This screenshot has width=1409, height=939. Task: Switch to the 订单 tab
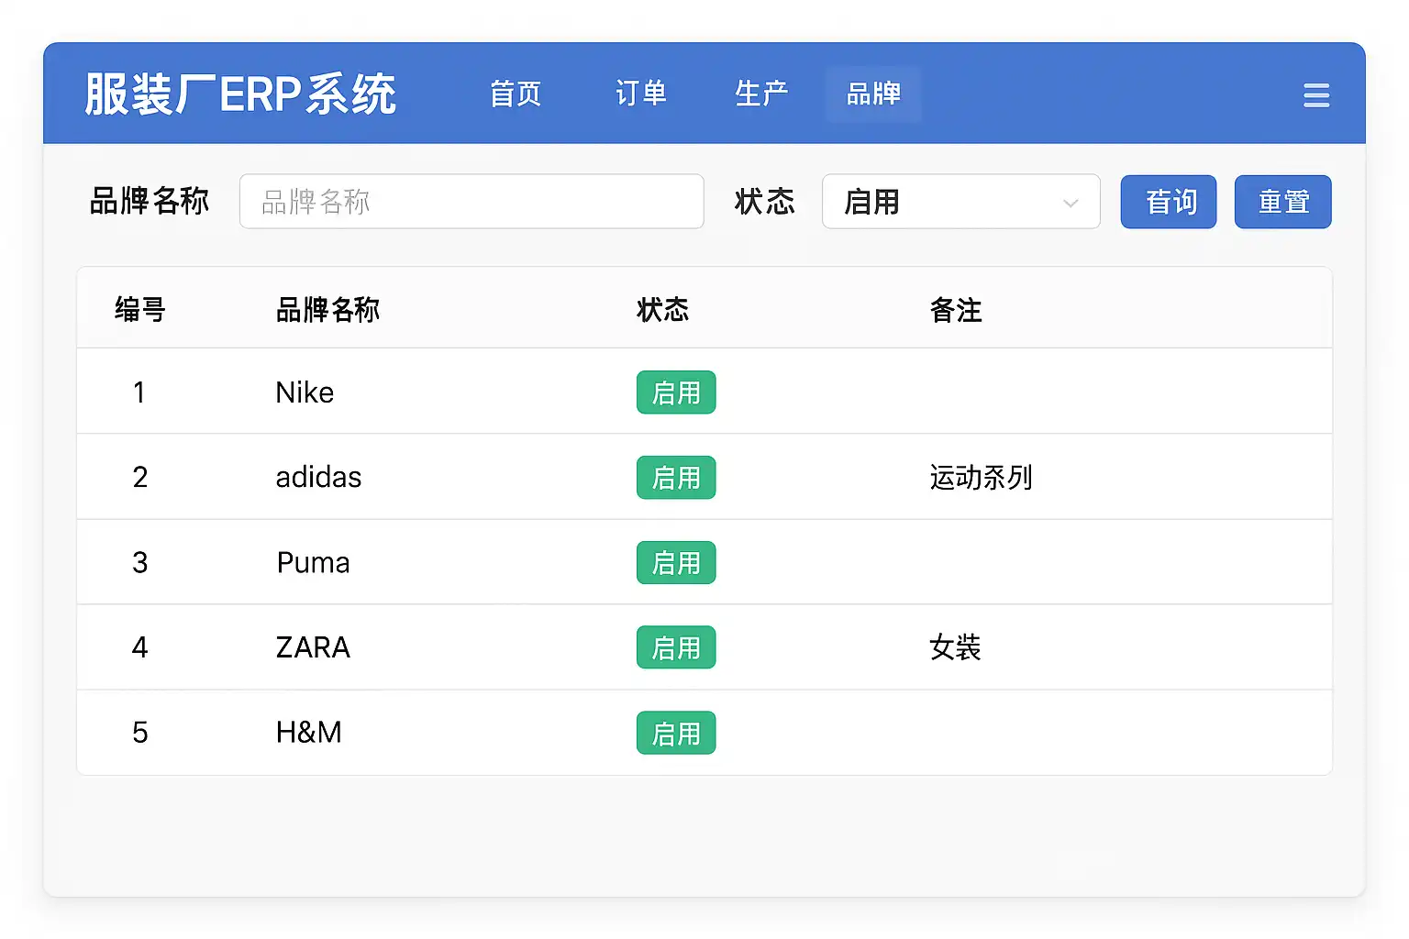click(641, 94)
